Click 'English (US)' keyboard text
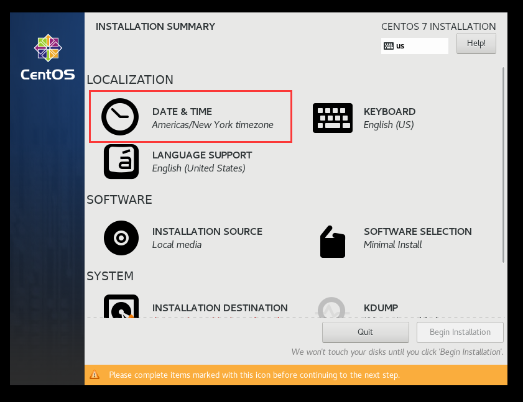The image size is (523, 402). point(389,125)
